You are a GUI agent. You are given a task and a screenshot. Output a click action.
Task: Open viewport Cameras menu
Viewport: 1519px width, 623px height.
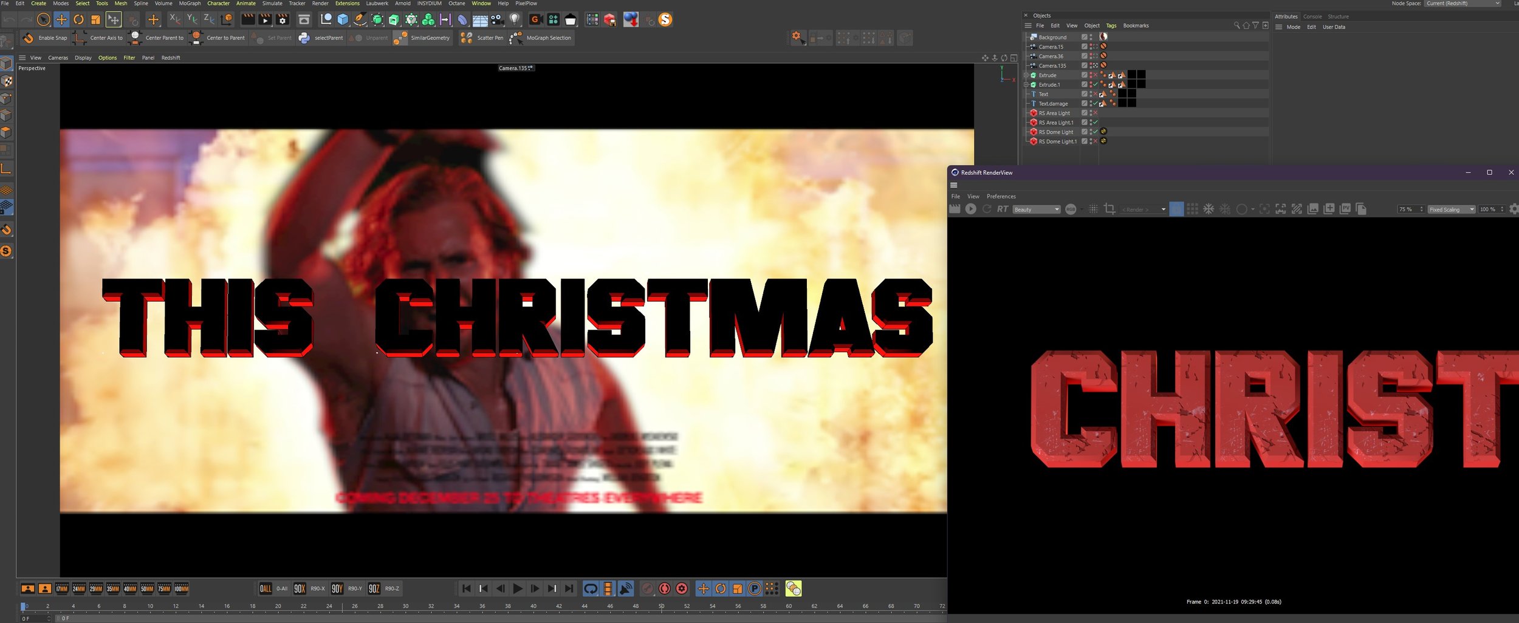tap(58, 58)
